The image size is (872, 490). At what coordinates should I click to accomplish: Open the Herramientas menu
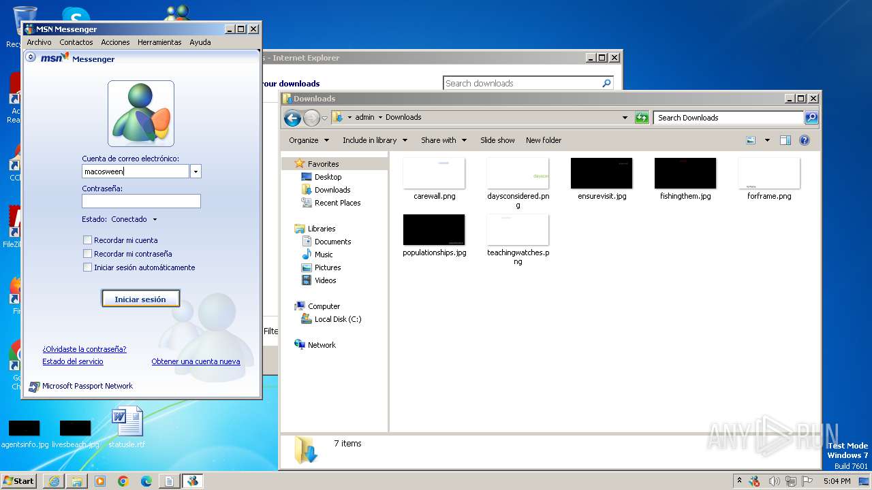click(x=159, y=42)
